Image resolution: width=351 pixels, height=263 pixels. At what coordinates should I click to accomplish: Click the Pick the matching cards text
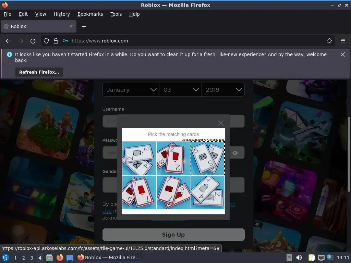pos(173,134)
